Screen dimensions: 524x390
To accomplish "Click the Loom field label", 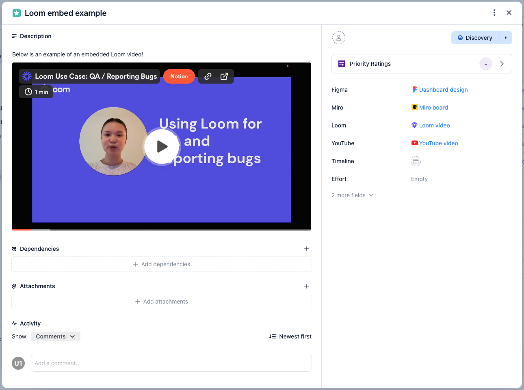I will point(339,125).
